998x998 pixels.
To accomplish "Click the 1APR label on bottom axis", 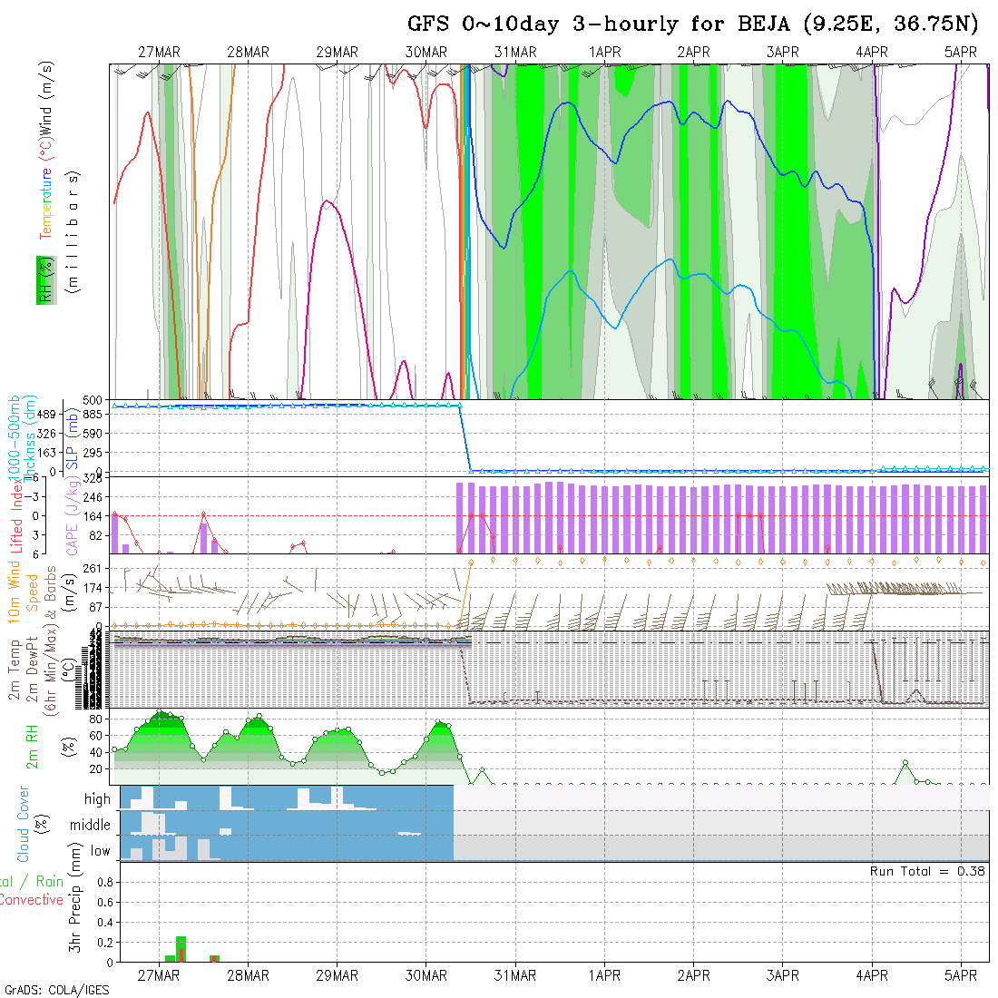I will [604, 975].
